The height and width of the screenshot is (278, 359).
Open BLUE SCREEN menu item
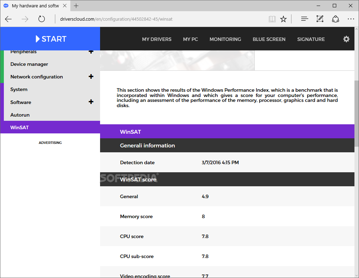click(269, 39)
